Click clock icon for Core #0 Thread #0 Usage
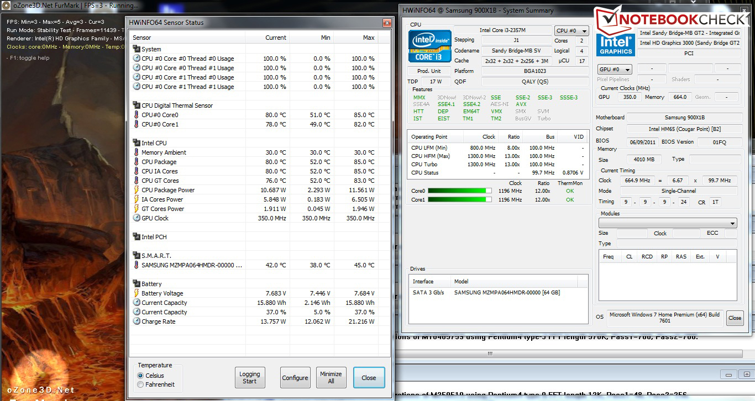The height and width of the screenshot is (401, 755). (137, 59)
